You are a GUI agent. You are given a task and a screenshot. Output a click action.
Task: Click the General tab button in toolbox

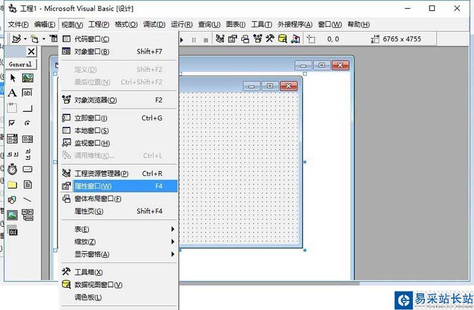pyautogui.click(x=20, y=64)
